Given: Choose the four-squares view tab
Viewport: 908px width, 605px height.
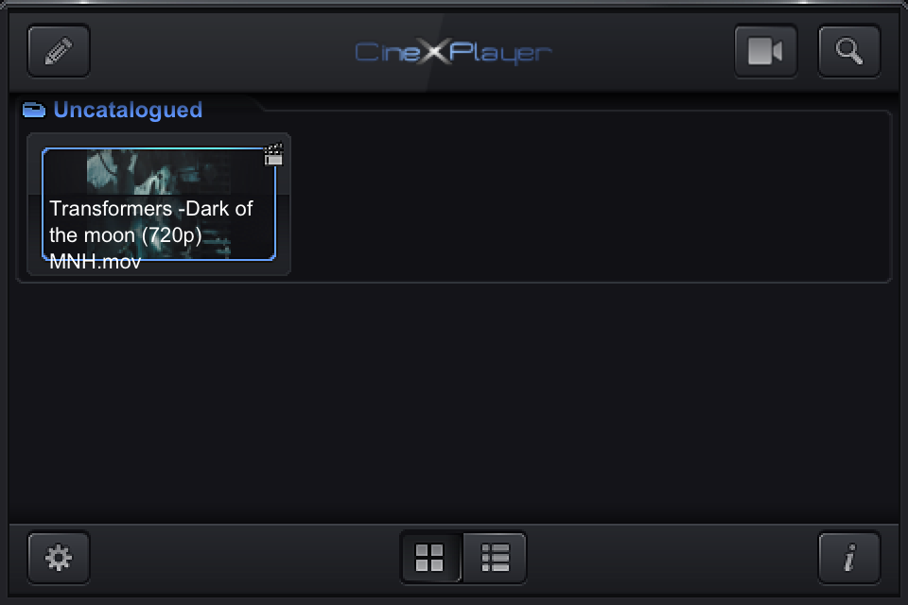Looking at the screenshot, I should click(x=429, y=558).
